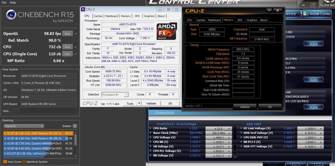
Task: Click the Details arrow button in Ranking
Action: pos(75,126)
